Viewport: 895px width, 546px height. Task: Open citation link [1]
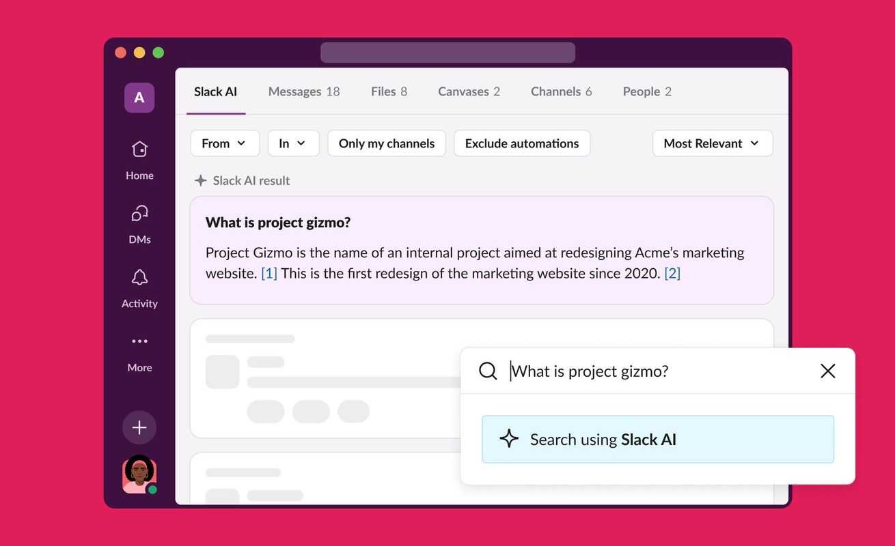click(269, 274)
